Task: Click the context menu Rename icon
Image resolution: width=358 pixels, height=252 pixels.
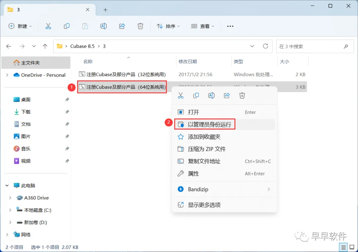Action: coord(211,96)
